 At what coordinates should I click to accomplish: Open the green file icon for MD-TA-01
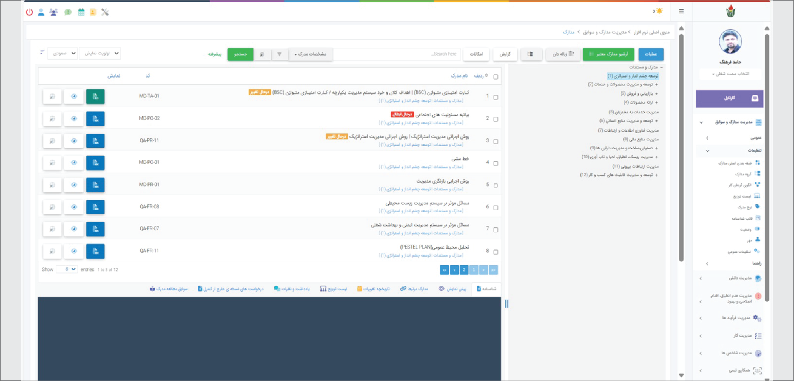click(x=95, y=97)
